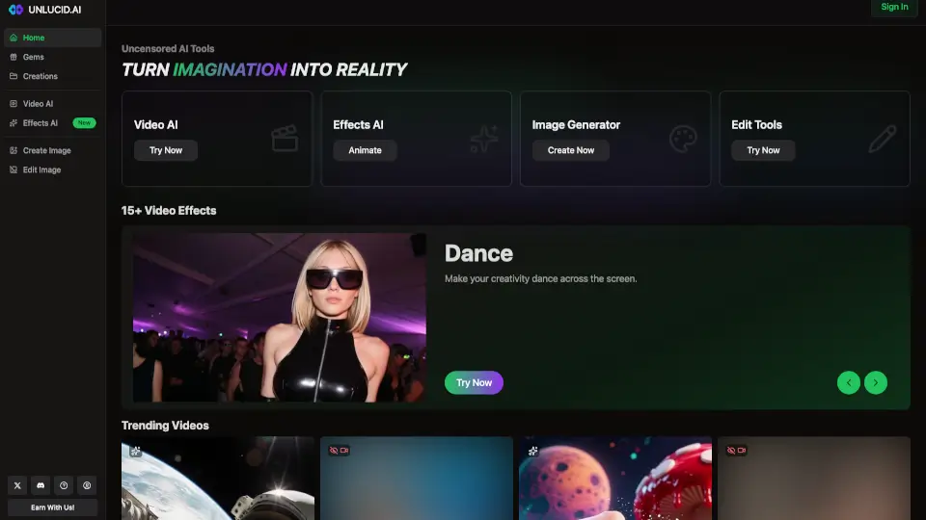Open the blurred blue trending video

point(417,481)
